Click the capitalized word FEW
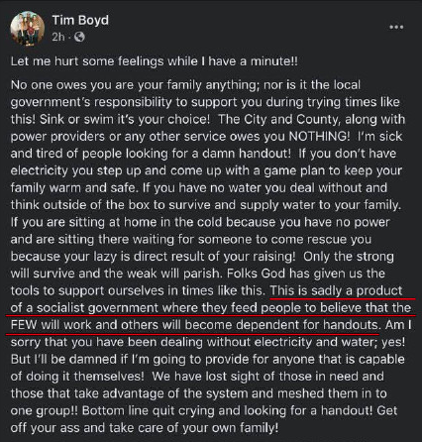This screenshot has height=442, width=422. pos(24,325)
